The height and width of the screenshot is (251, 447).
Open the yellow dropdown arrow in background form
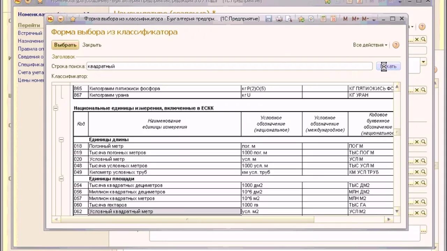(424, 62)
